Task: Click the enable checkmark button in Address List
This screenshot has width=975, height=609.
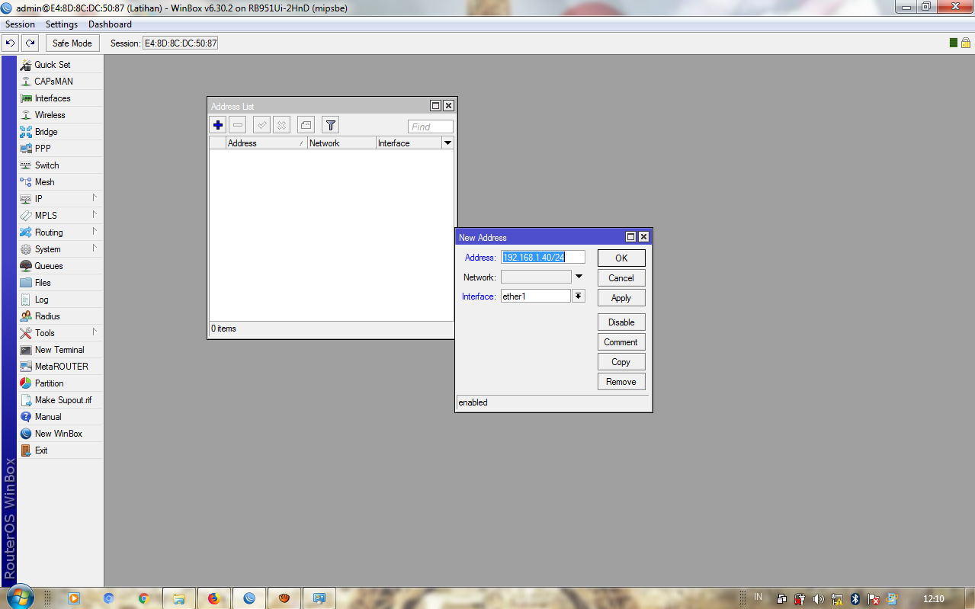Action: pyautogui.click(x=262, y=125)
